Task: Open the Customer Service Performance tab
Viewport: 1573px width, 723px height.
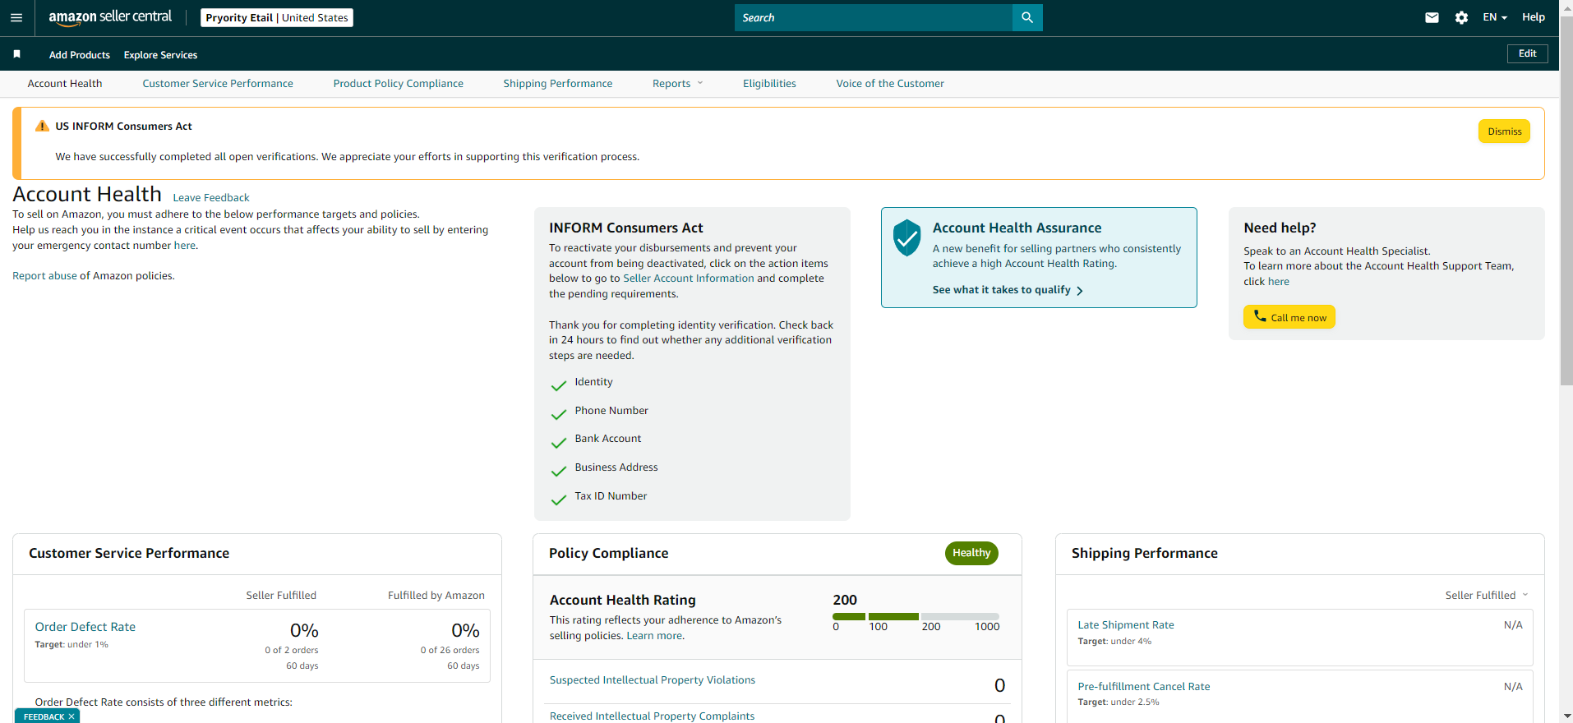Action: tap(218, 84)
